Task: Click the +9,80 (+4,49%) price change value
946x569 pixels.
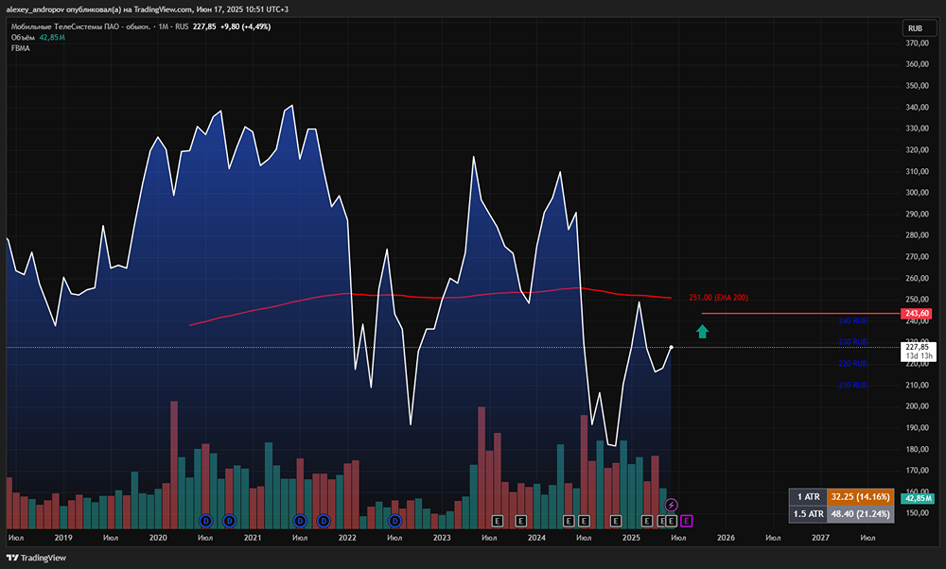Action: coord(246,26)
